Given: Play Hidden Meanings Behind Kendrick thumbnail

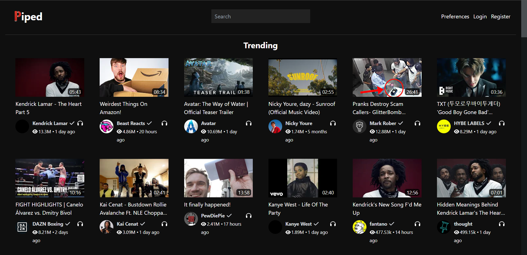Looking at the screenshot, I should pyautogui.click(x=471, y=178).
